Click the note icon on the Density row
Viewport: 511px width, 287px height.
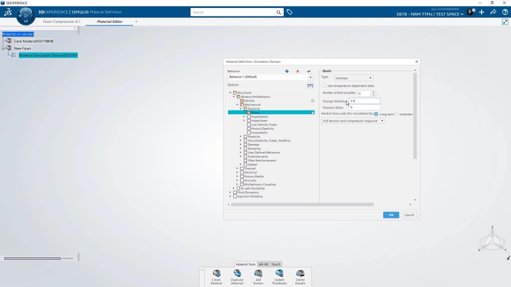pos(312,101)
